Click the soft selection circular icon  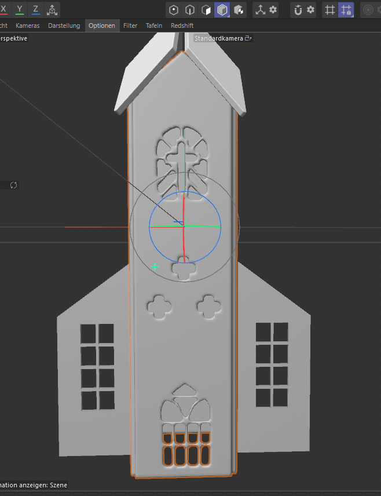pyautogui.click(x=368, y=10)
